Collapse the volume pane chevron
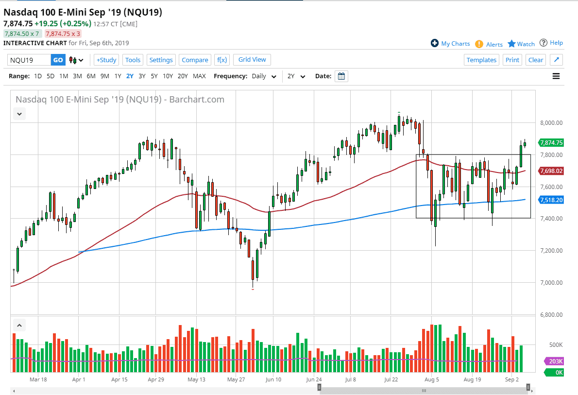 coord(19,325)
